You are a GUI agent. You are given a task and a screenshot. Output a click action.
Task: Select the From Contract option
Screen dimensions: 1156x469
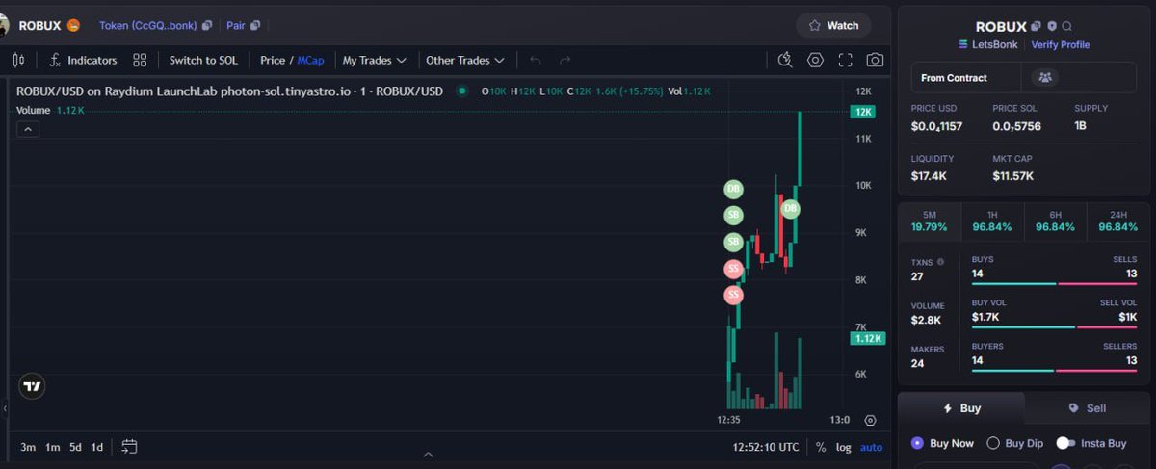pyautogui.click(x=966, y=78)
